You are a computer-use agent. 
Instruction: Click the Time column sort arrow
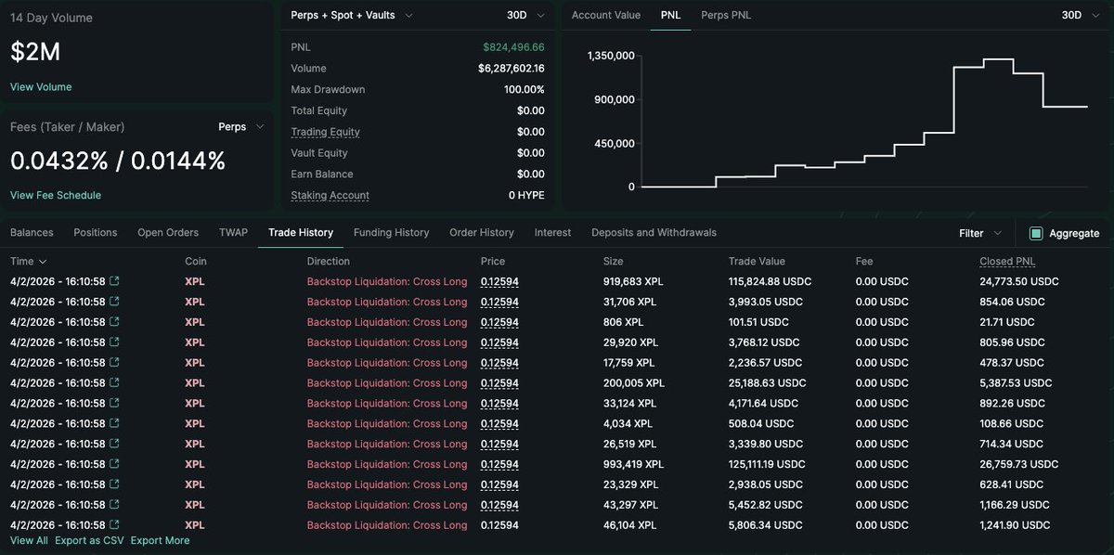pos(43,262)
